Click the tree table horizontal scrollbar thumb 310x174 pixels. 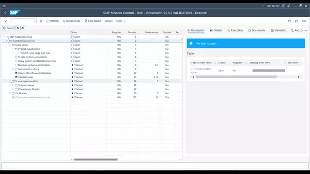click(96, 159)
